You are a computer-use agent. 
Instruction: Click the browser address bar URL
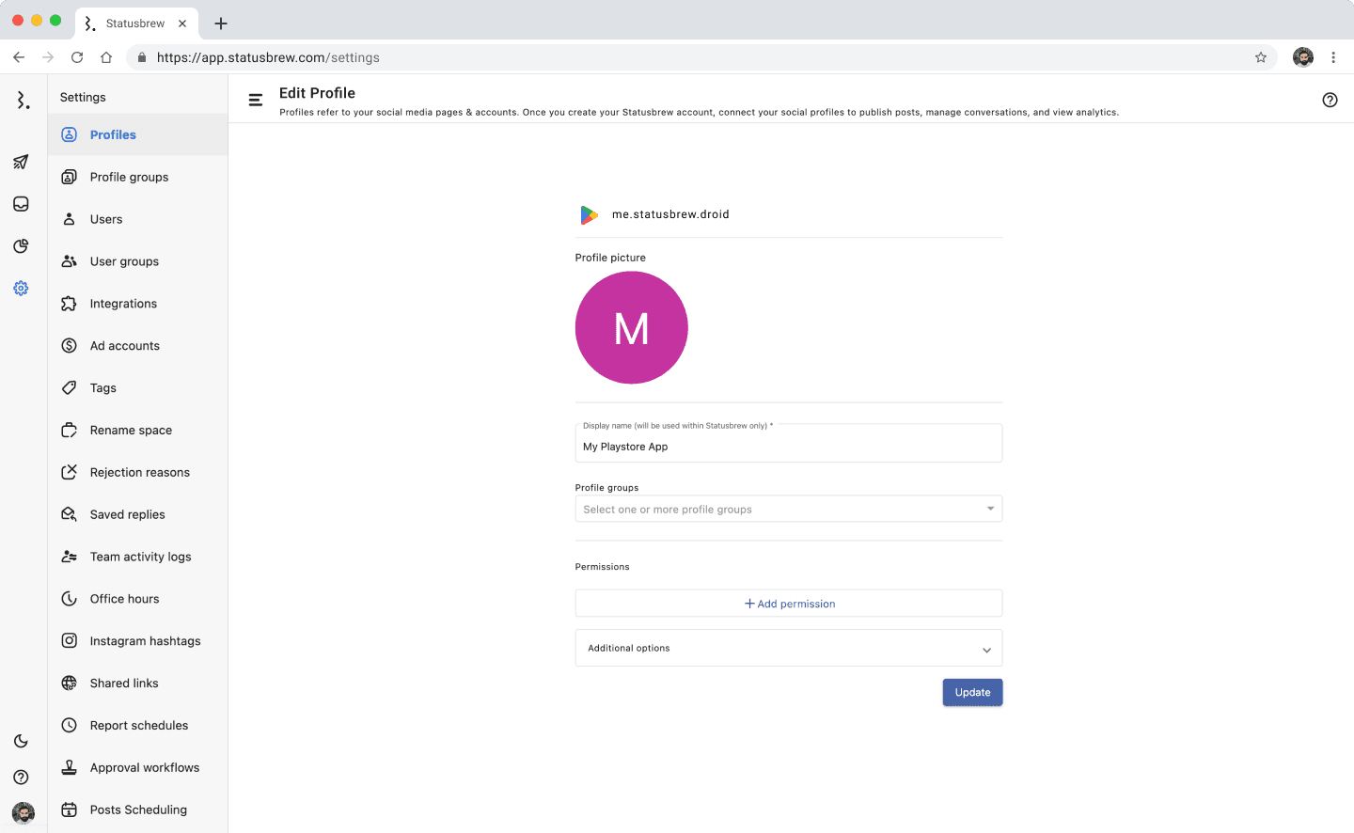click(268, 57)
